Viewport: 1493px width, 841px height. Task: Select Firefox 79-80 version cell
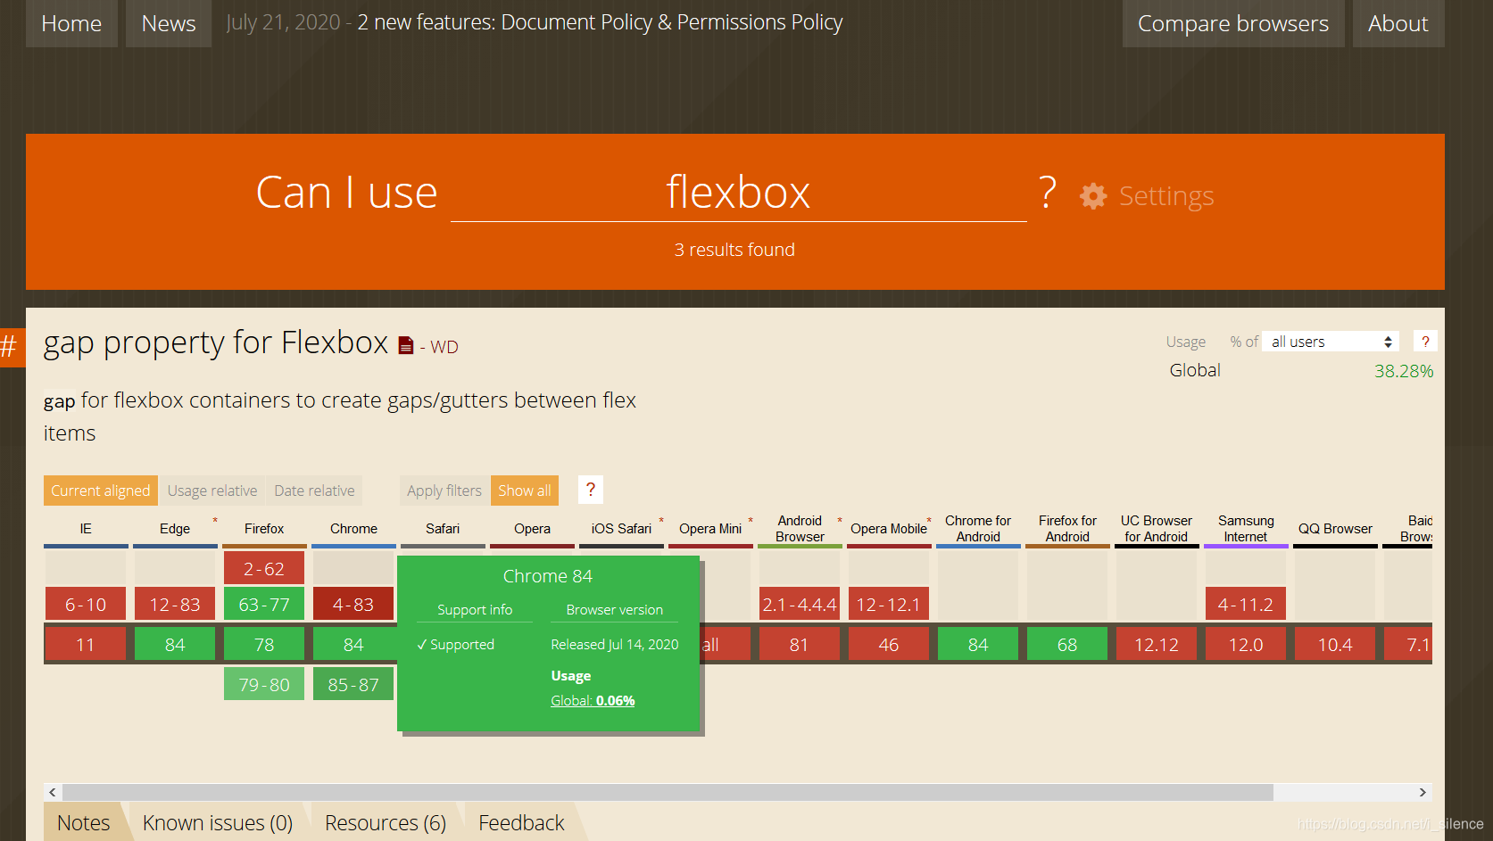coord(264,684)
